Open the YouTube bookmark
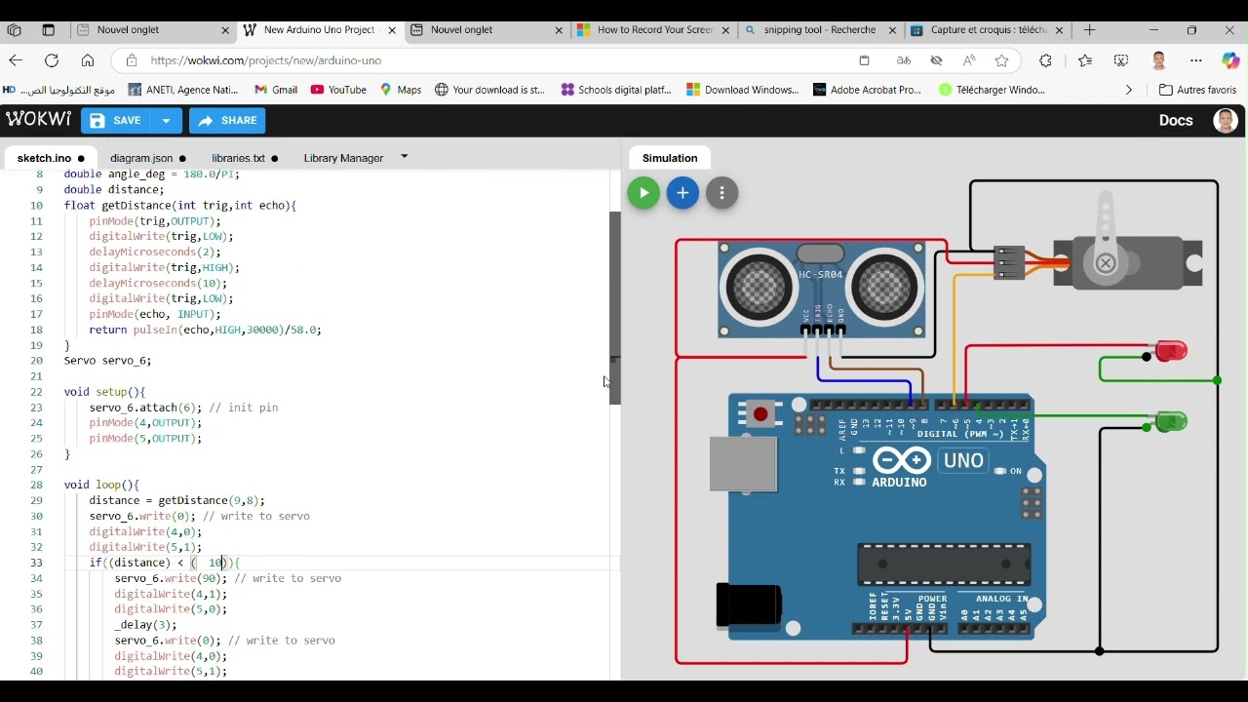The height and width of the screenshot is (702, 1248). click(338, 90)
